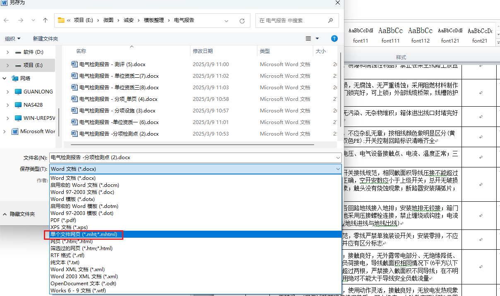This screenshot has width=500, height=296.
Task: Go back with the left arrow button
Action: coord(7,20)
